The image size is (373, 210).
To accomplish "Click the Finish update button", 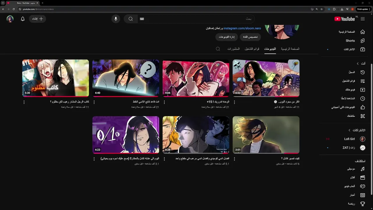I will (363, 9).
